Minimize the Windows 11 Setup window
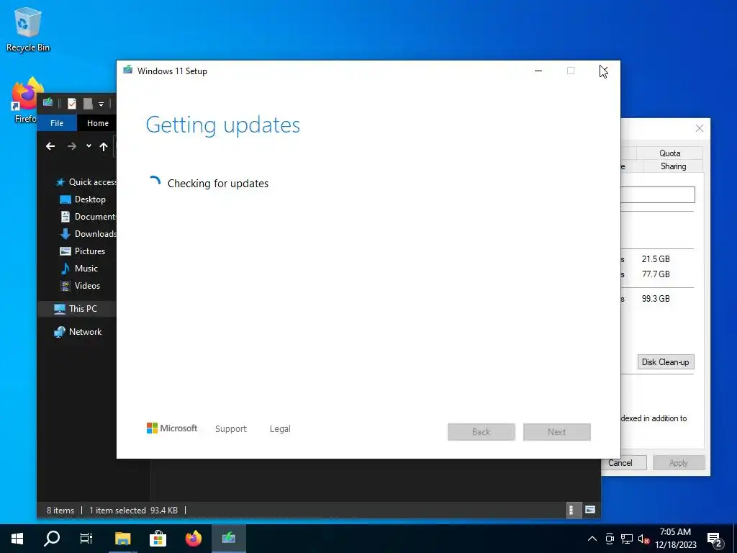 (538, 71)
